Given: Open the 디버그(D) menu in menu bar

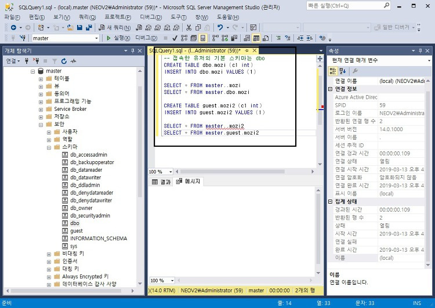Looking at the screenshot, I should pyautogui.click(x=151, y=17).
